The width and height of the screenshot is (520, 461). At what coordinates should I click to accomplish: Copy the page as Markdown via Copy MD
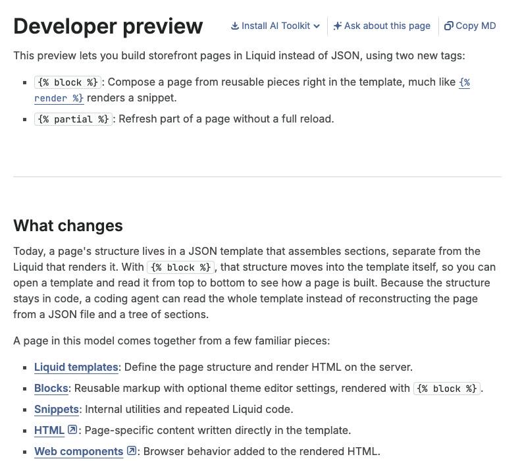point(470,26)
